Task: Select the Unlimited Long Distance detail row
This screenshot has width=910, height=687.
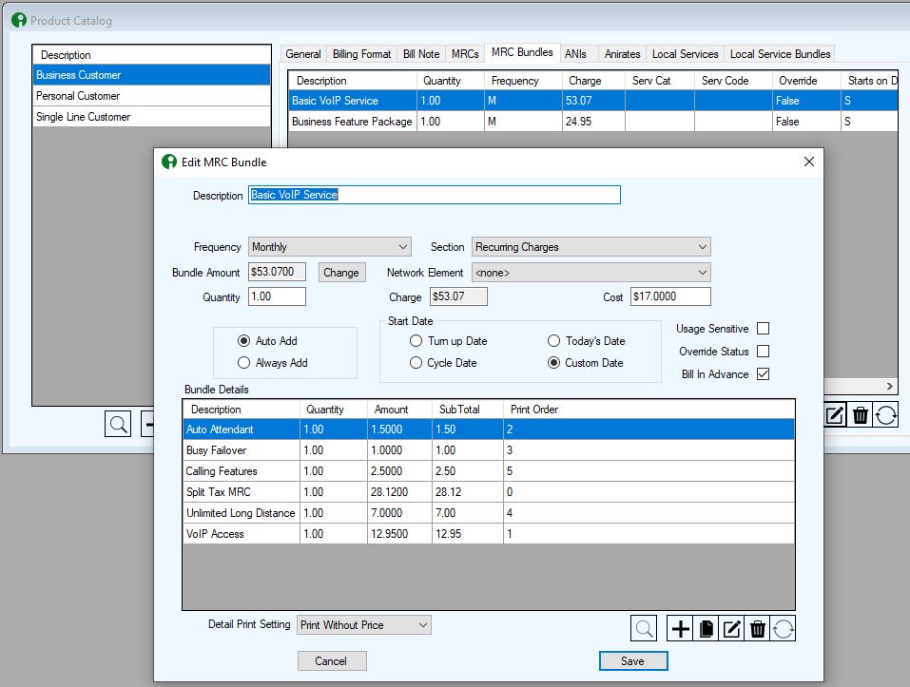Action: pyautogui.click(x=488, y=513)
